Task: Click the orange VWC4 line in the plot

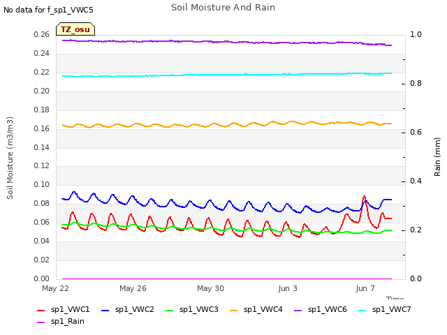Action: (227, 125)
